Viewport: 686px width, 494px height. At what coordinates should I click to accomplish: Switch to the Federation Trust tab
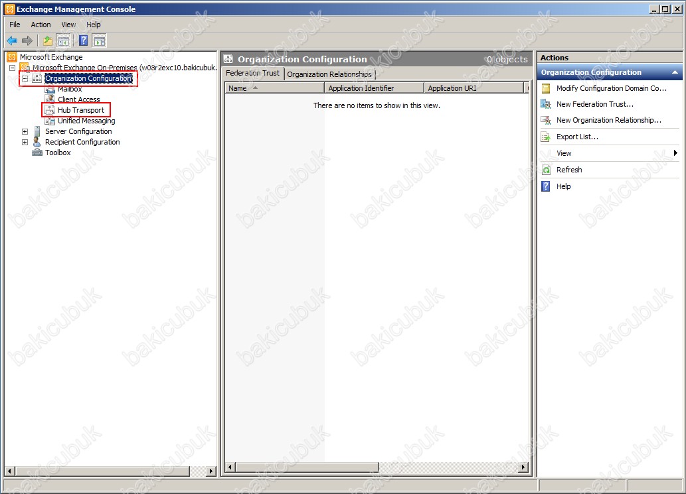(x=252, y=74)
